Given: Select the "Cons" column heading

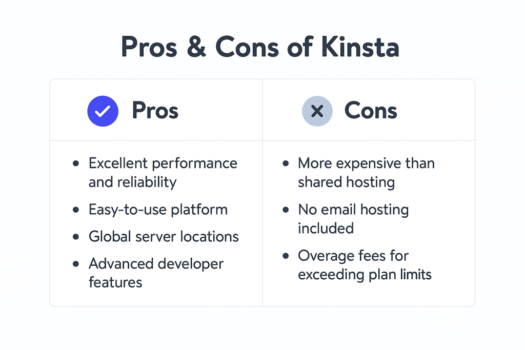Looking at the screenshot, I should [x=371, y=111].
